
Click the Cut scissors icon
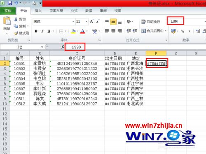click(x=16, y=19)
